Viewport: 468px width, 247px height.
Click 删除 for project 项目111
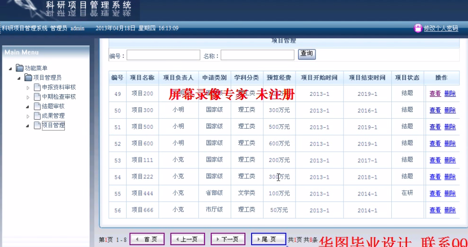[450, 160]
